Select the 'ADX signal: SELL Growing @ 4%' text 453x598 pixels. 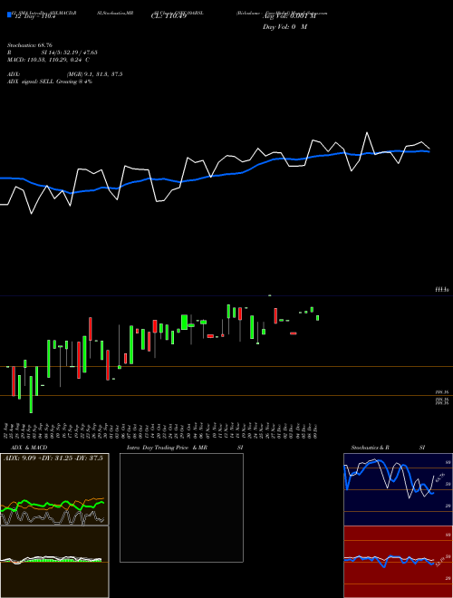click(x=50, y=82)
